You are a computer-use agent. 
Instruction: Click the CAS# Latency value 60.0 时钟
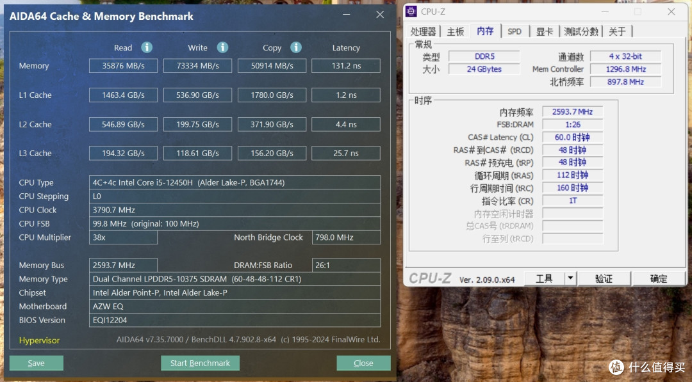pyautogui.click(x=572, y=138)
